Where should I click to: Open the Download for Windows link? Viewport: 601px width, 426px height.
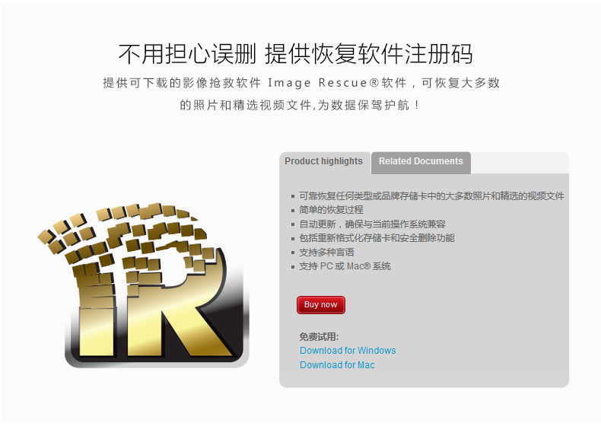tap(348, 351)
